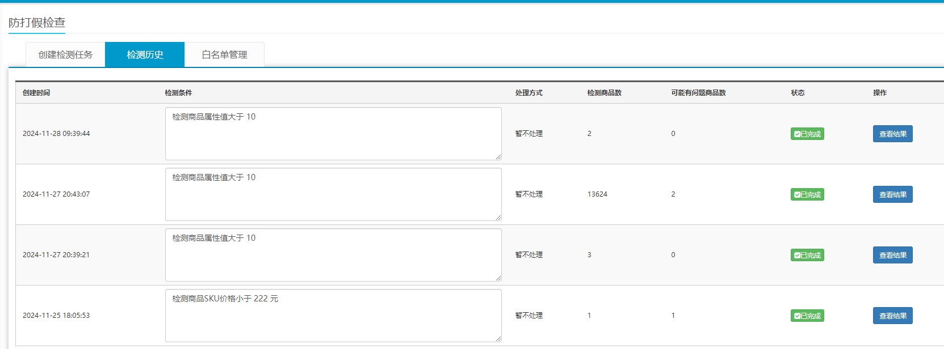
Task: Open the 白名单管理 tab
Action: (224, 55)
